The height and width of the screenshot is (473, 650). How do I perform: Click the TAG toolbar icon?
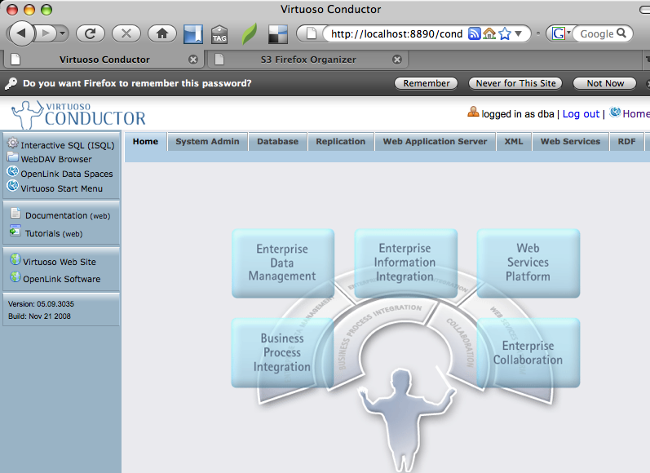(219, 34)
